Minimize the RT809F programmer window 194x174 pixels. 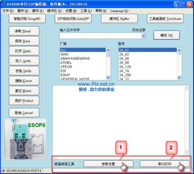pyautogui.click(x=177, y=4)
